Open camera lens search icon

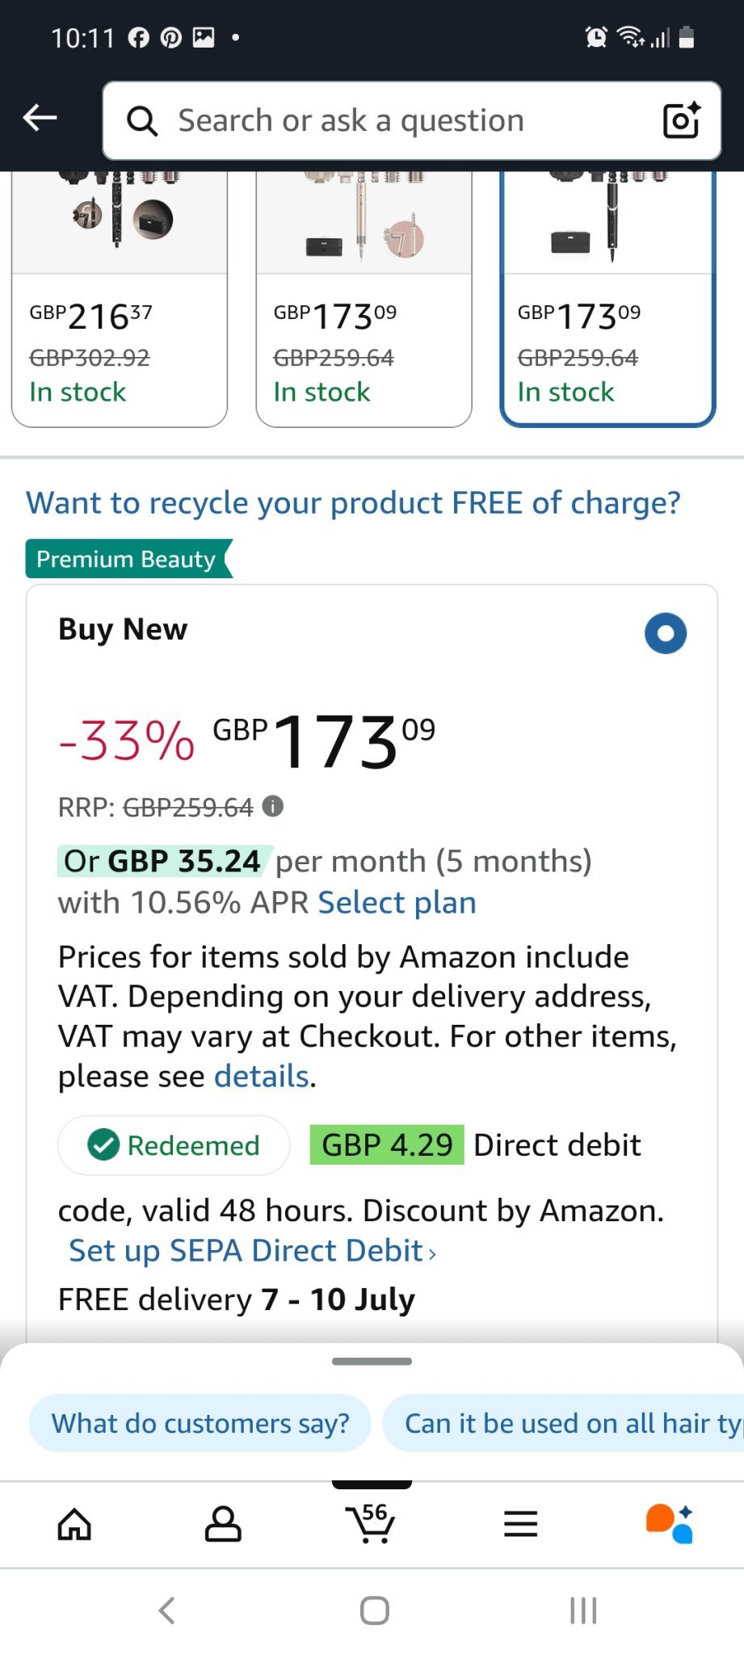pos(681,121)
